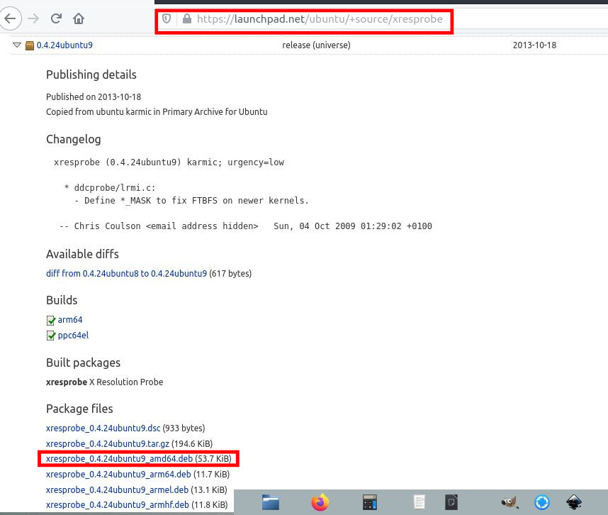Click the Changelog heading
608x515 pixels.
coord(73,139)
